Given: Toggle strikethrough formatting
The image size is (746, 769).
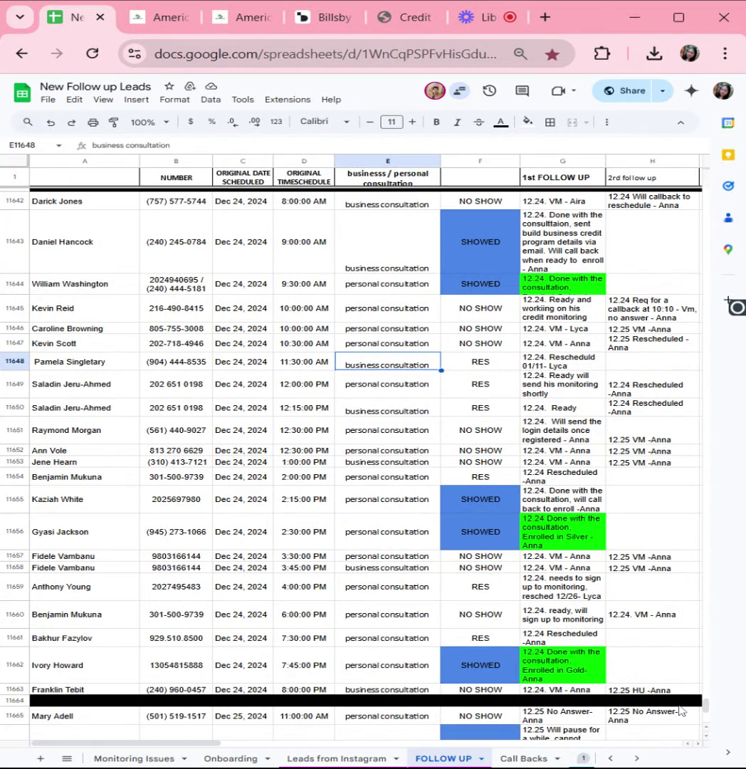Looking at the screenshot, I should (478, 122).
